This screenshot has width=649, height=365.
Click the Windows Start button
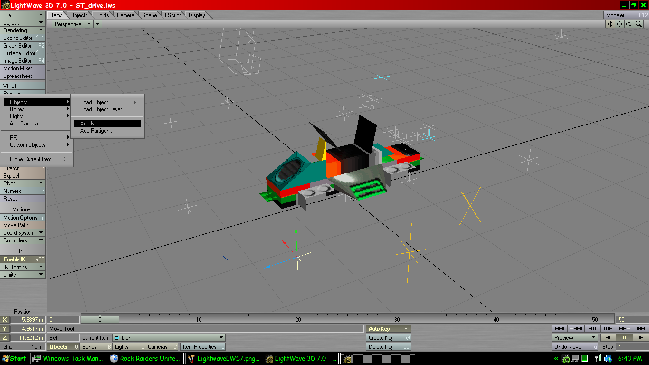point(14,358)
